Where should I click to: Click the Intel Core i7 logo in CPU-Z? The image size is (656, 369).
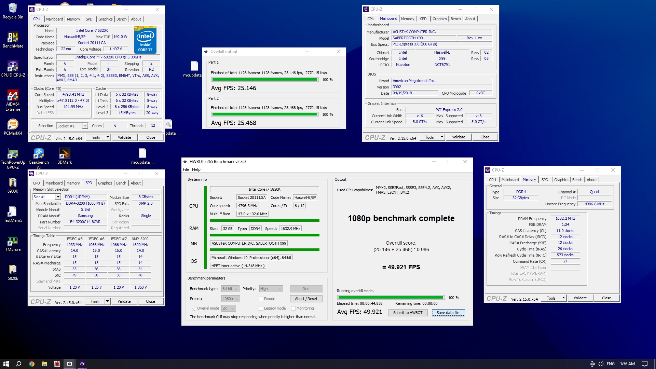pyautogui.click(x=145, y=40)
